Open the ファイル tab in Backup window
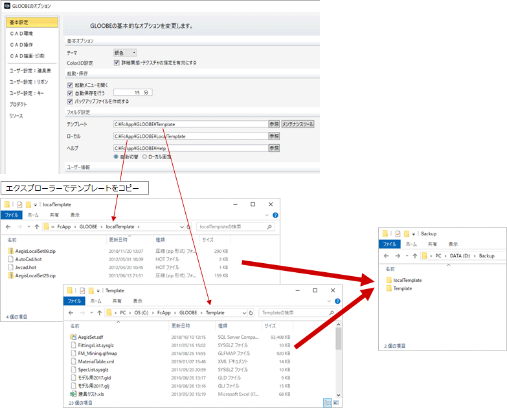 coord(390,244)
